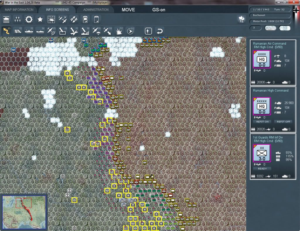The width and height of the screenshot is (300, 231).
Task: Click the two-arrows reinforcement icon
Action: tap(74, 19)
